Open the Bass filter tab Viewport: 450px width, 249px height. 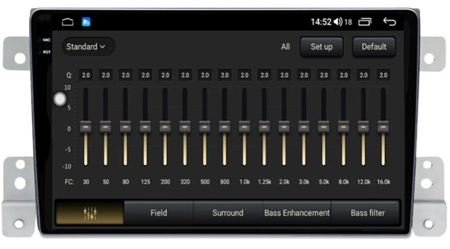point(367,213)
